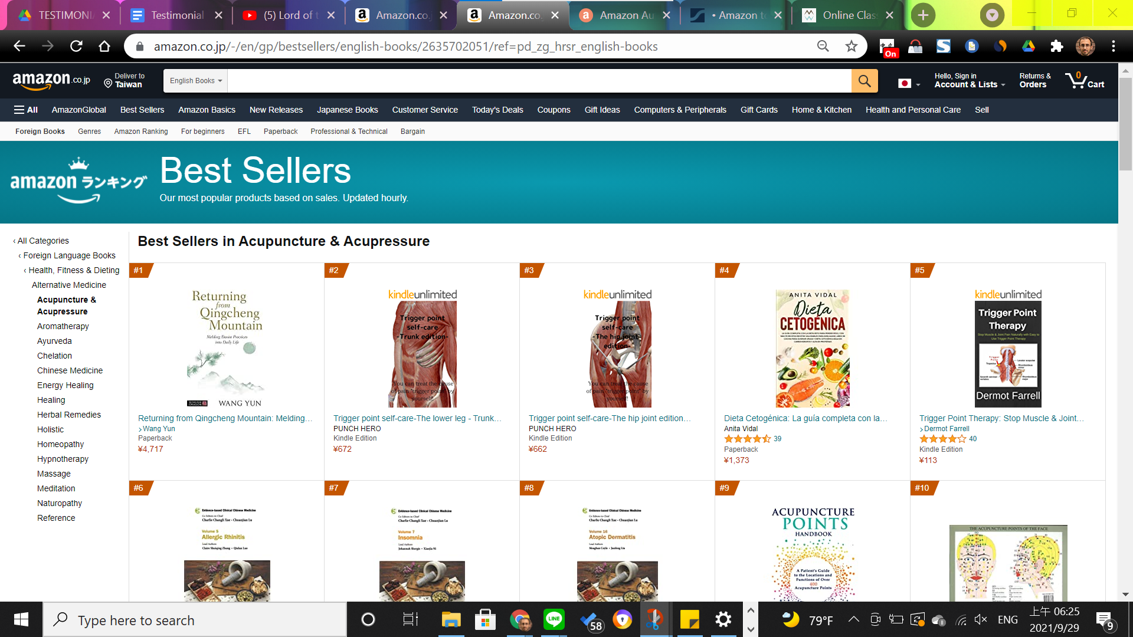
Task: Open the All hamburger menu
Action: [25, 110]
